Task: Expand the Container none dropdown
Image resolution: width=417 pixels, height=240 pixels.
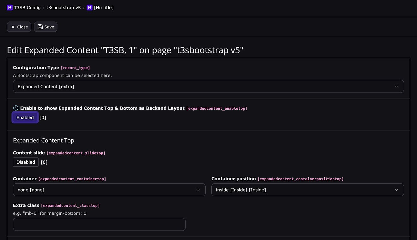Action: tap(109, 190)
